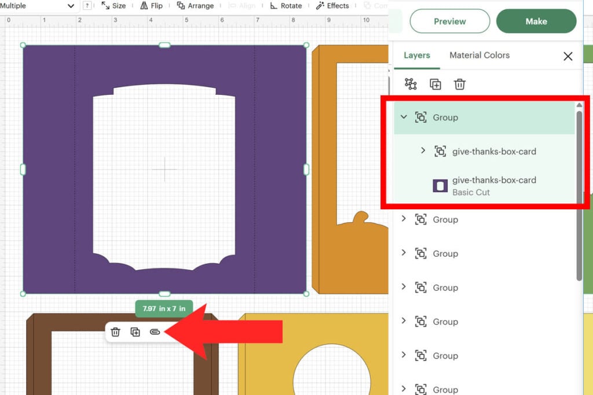Expand the fourth Group layer
The image size is (593, 395).
coord(404,287)
